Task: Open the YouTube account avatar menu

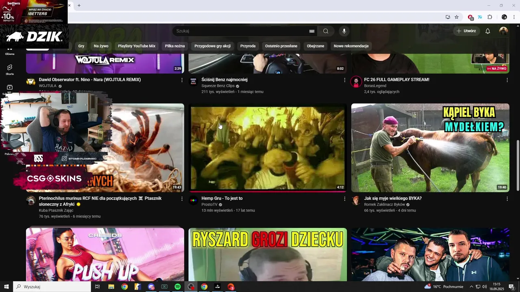Action: 503,31
